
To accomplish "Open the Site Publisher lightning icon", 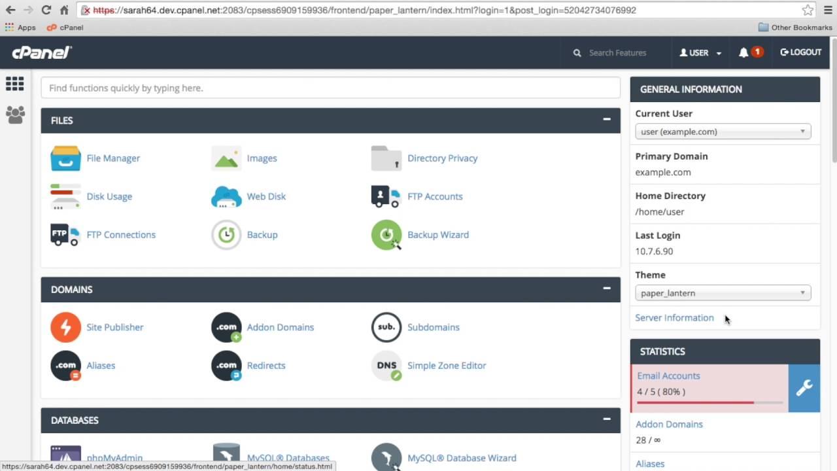I will point(65,327).
